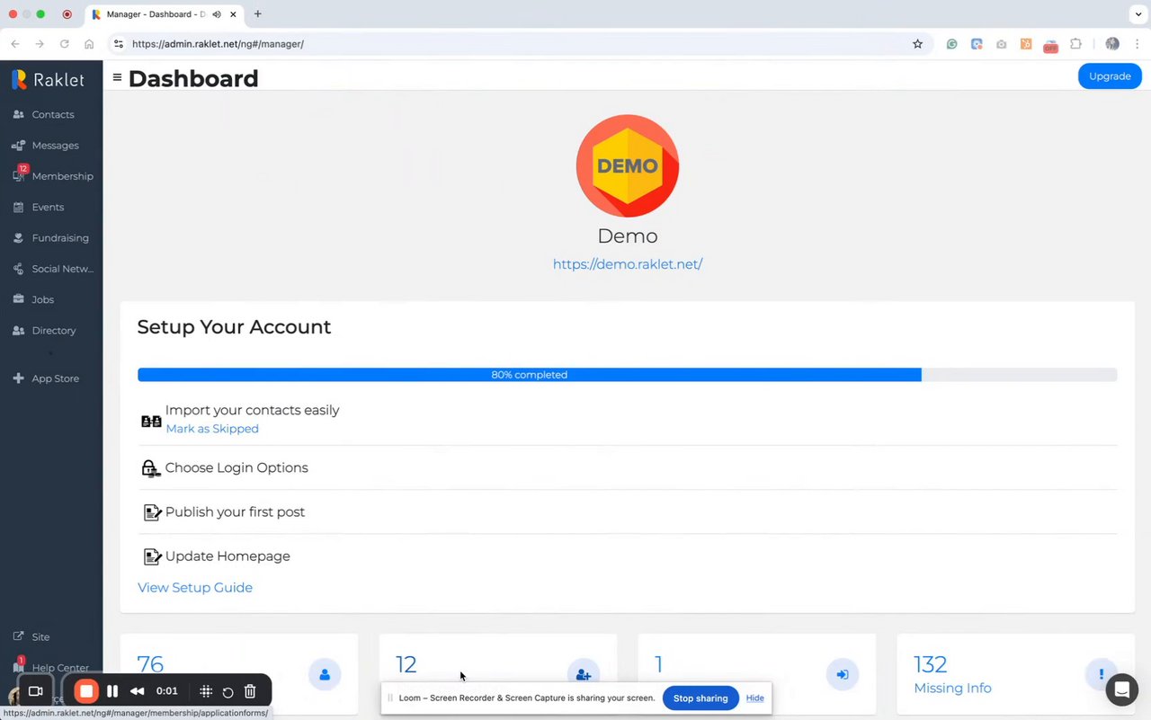The height and width of the screenshot is (720, 1151).
Task: Open Choose Login Options step
Action: coord(236,467)
